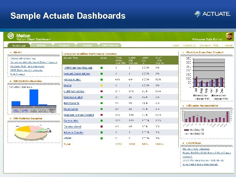The image size is (236, 177).
Task: Click the Welcome Dale Banks greeting
Action: pyautogui.click(x=207, y=39)
